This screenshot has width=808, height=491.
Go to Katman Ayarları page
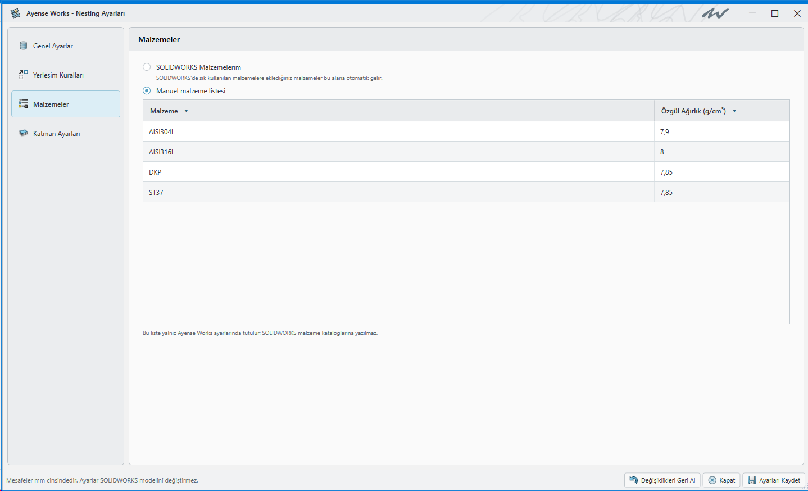66,134
